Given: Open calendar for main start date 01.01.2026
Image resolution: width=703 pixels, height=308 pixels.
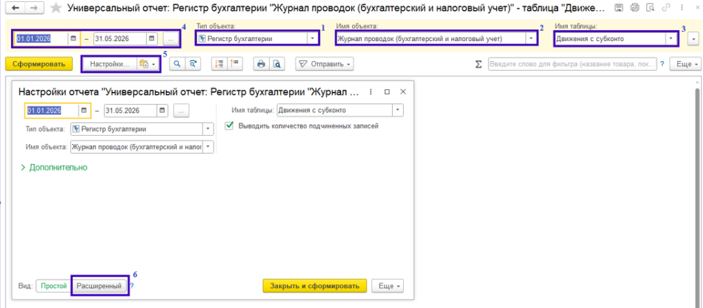Looking at the screenshot, I should 73,39.
